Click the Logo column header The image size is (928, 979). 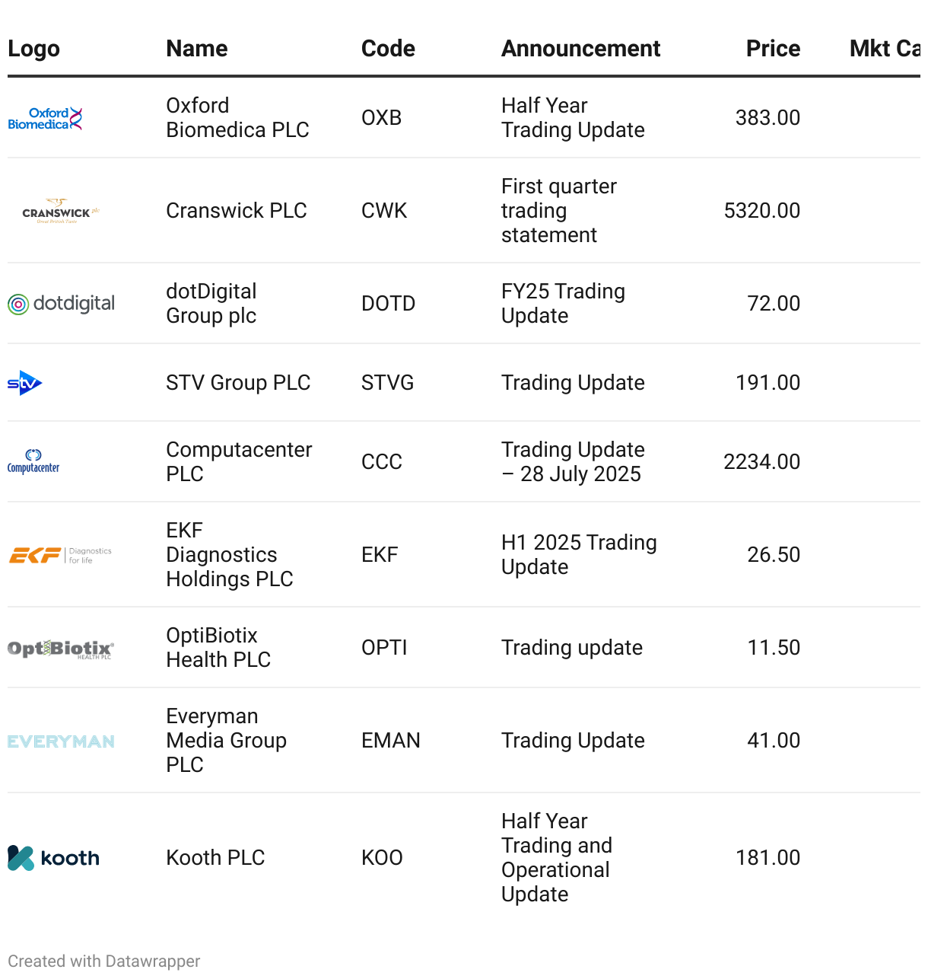[33, 49]
